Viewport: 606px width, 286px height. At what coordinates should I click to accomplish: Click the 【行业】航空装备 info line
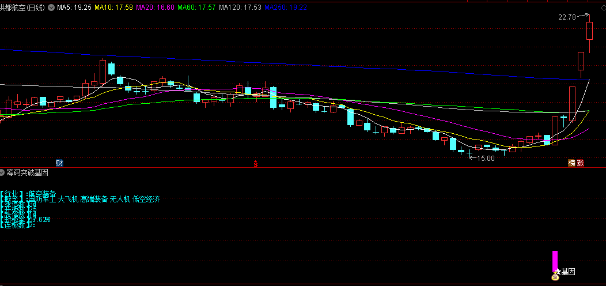click(x=28, y=193)
